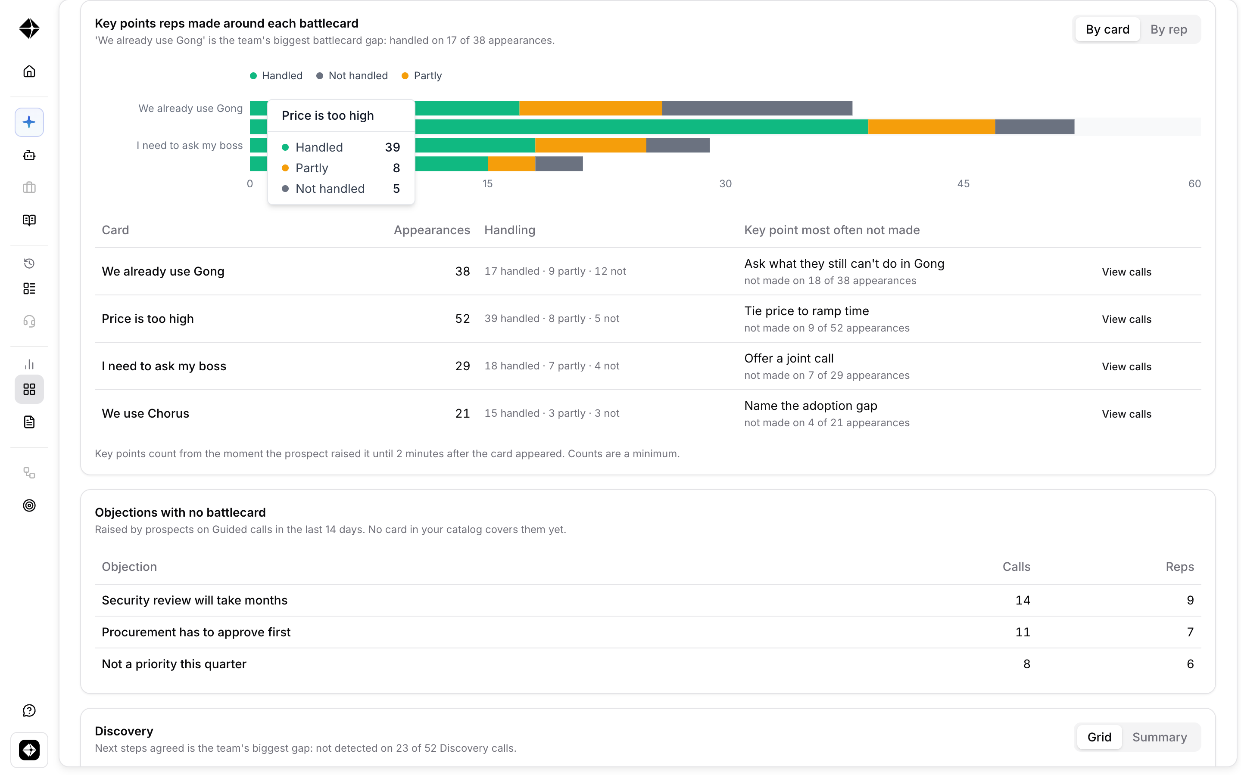
Task: Click the app logo at top of sidebar
Action: coord(29,29)
